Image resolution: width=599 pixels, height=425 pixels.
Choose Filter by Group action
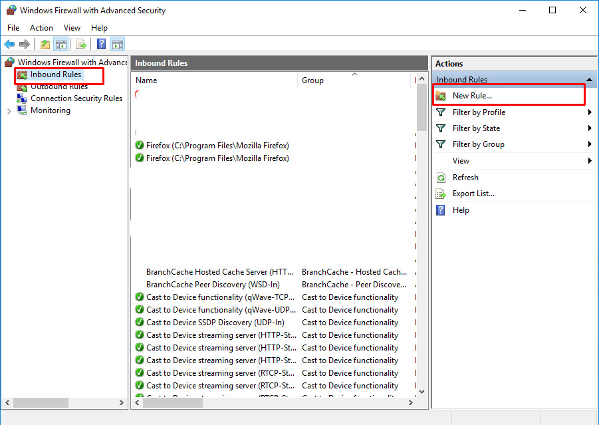click(478, 144)
